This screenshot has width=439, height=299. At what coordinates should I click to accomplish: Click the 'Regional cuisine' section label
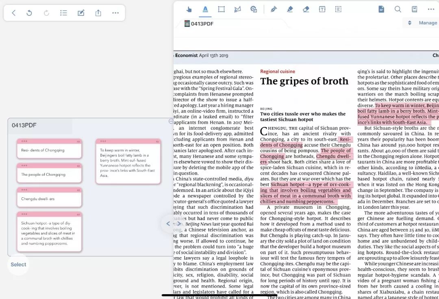pyautogui.click(x=278, y=72)
